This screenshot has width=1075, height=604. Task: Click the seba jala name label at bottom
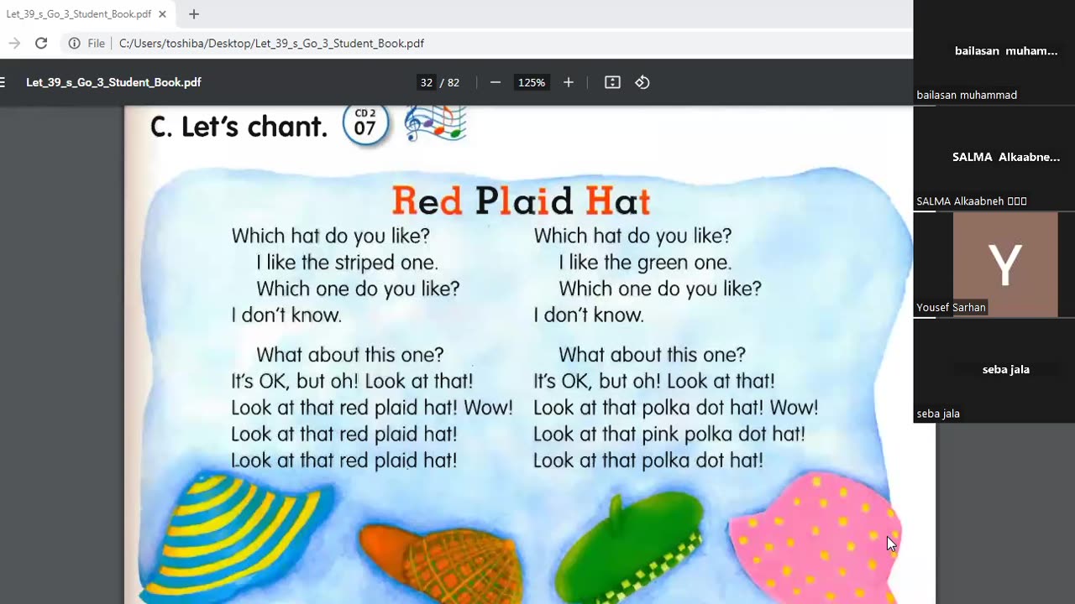[938, 414]
